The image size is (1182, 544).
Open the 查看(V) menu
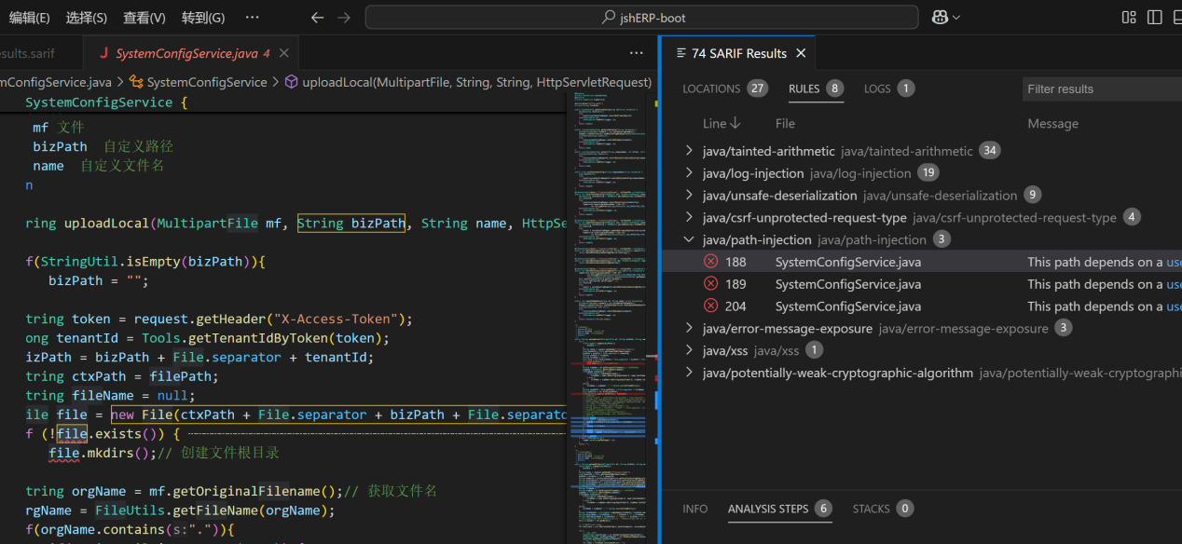(144, 18)
